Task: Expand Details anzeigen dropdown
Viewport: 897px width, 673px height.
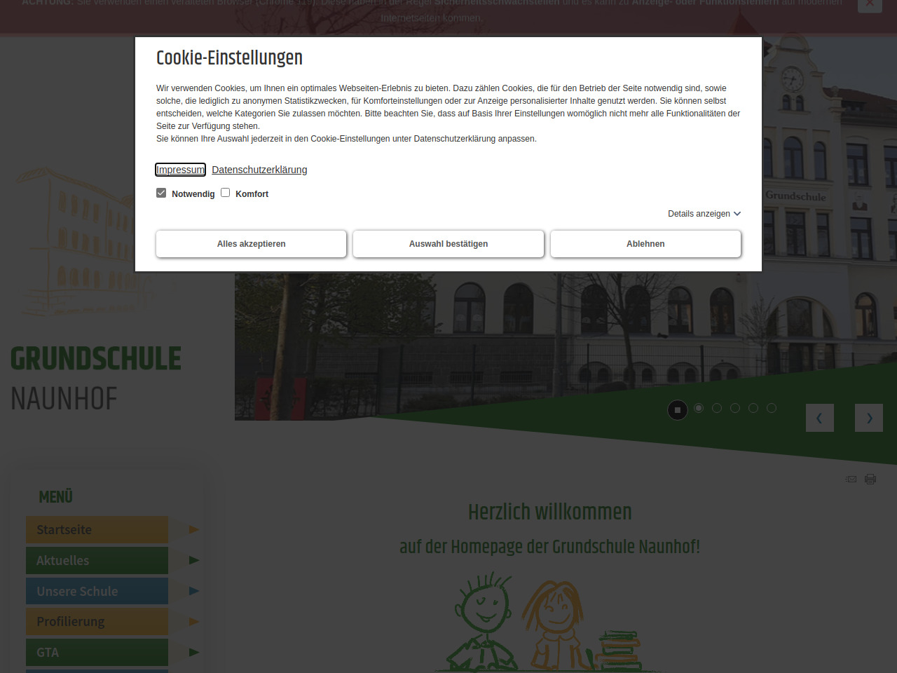Action: pos(704,214)
